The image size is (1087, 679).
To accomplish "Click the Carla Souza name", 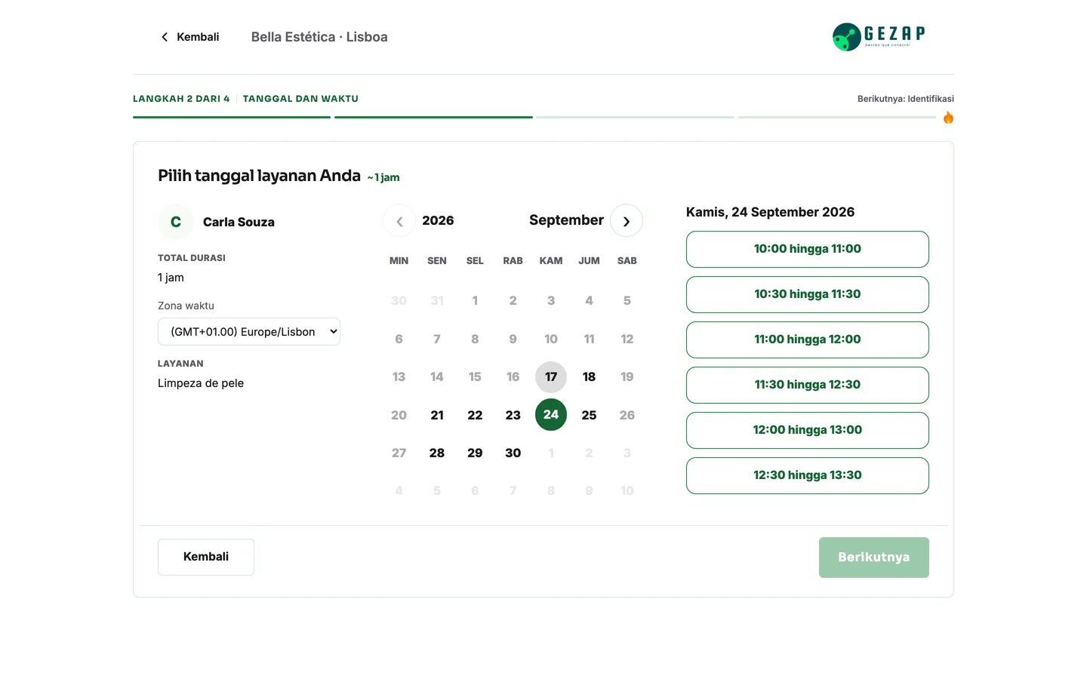I will (x=239, y=222).
